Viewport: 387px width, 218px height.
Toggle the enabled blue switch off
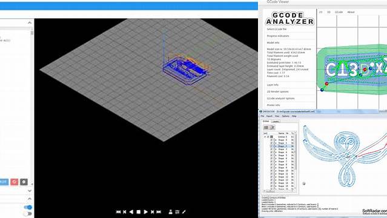click(x=28, y=207)
